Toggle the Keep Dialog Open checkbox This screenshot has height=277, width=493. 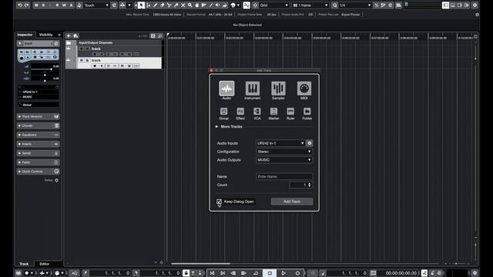click(x=219, y=202)
